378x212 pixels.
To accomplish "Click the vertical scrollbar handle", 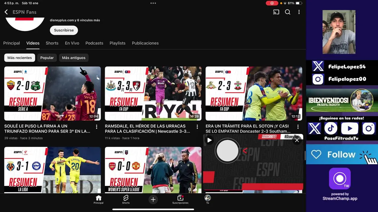I will coord(305,155).
